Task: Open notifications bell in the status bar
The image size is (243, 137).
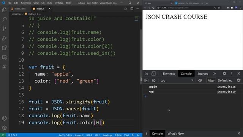Action: 138,135
